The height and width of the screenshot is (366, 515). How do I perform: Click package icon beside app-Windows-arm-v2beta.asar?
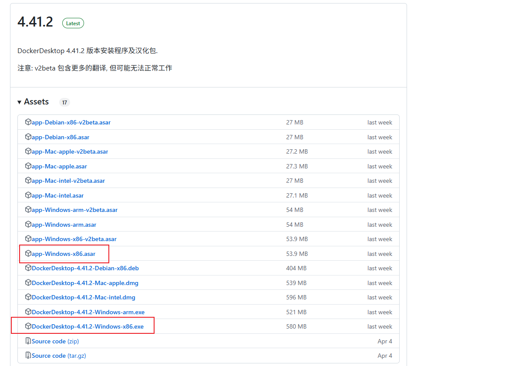coord(28,210)
